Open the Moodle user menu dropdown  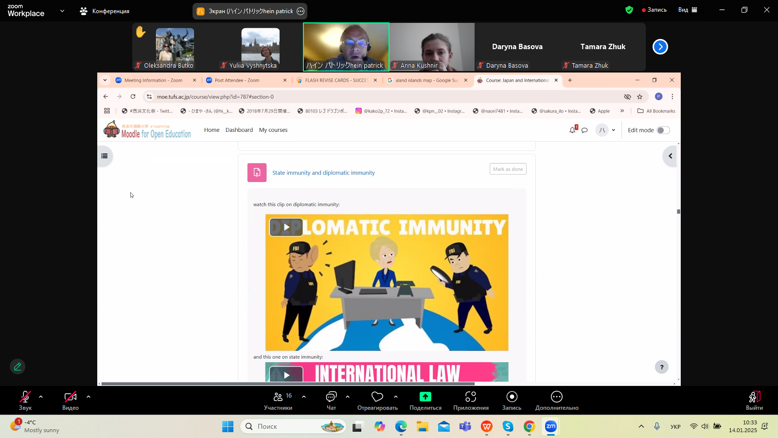606,130
